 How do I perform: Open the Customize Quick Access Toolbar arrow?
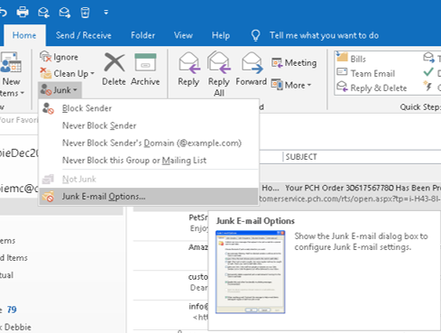coord(106,13)
